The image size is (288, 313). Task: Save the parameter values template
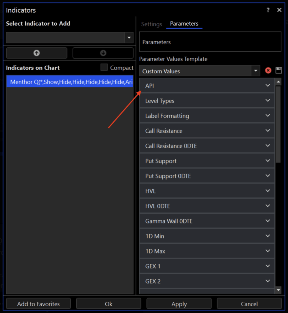click(x=278, y=71)
